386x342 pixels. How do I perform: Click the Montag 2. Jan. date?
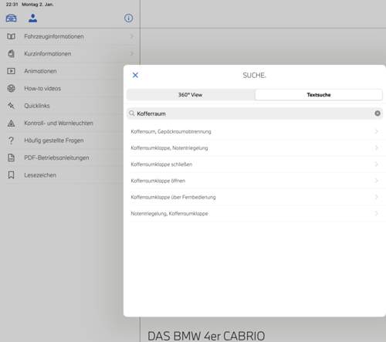tap(38, 5)
